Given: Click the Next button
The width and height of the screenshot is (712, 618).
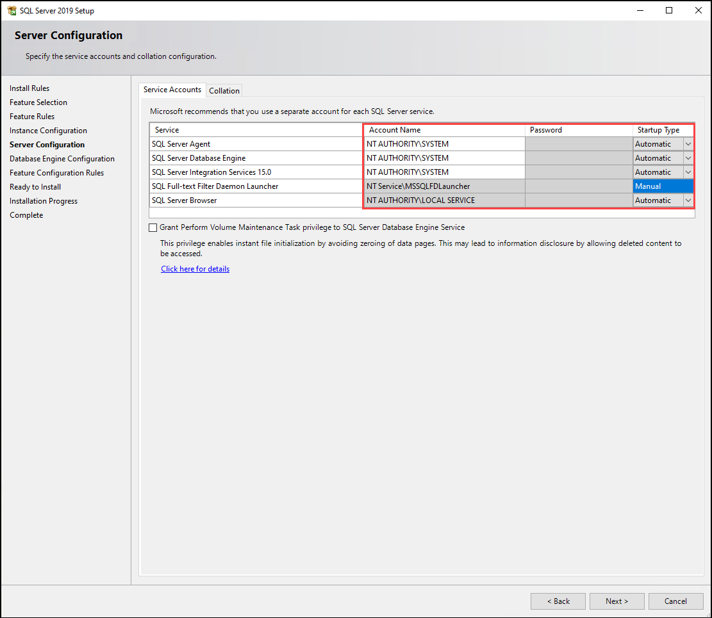Looking at the screenshot, I should click(617, 601).
